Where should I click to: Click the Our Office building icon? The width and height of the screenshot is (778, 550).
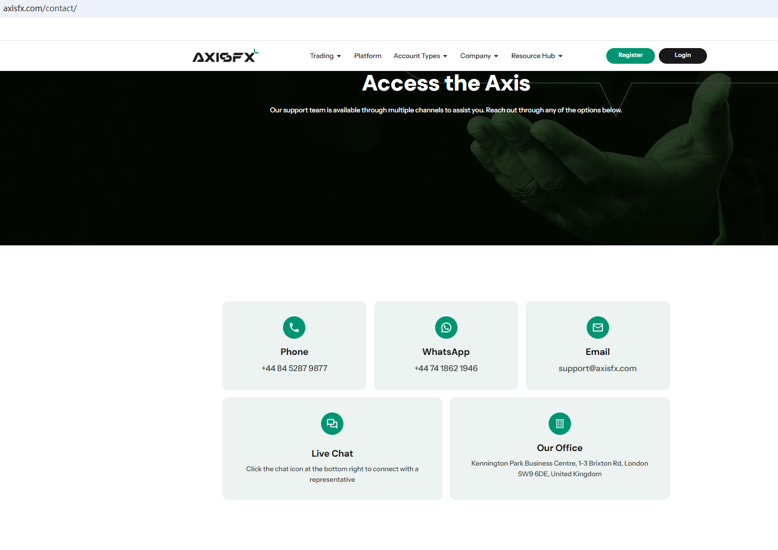coord(560,424)
